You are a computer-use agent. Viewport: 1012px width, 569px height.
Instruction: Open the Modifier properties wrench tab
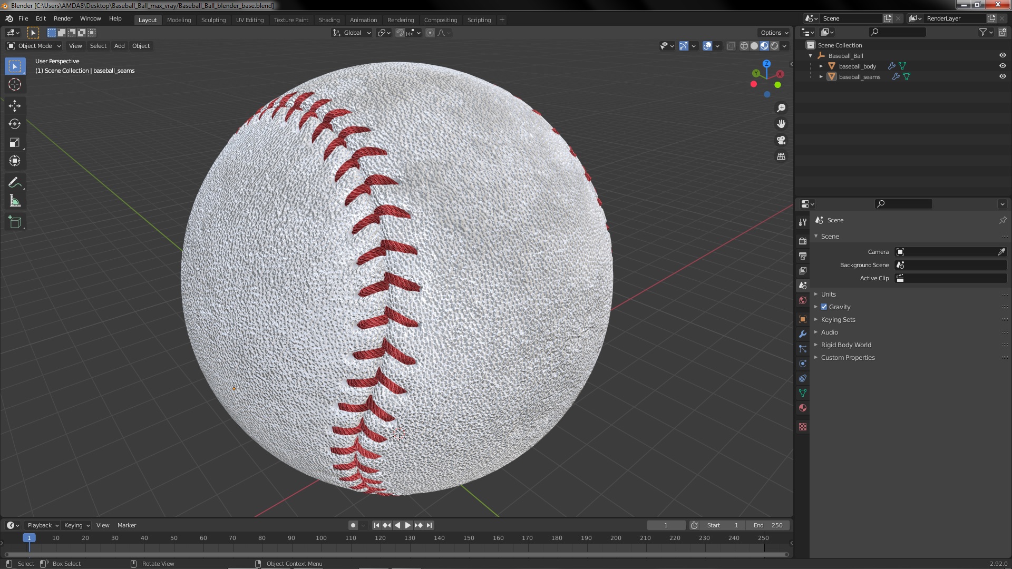click(803, 334)
